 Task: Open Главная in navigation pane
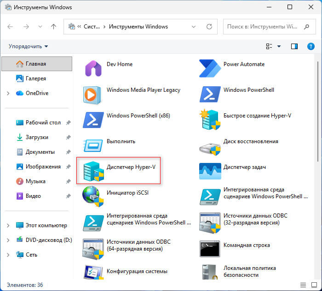pyautogui.click(x=37, y=64)
